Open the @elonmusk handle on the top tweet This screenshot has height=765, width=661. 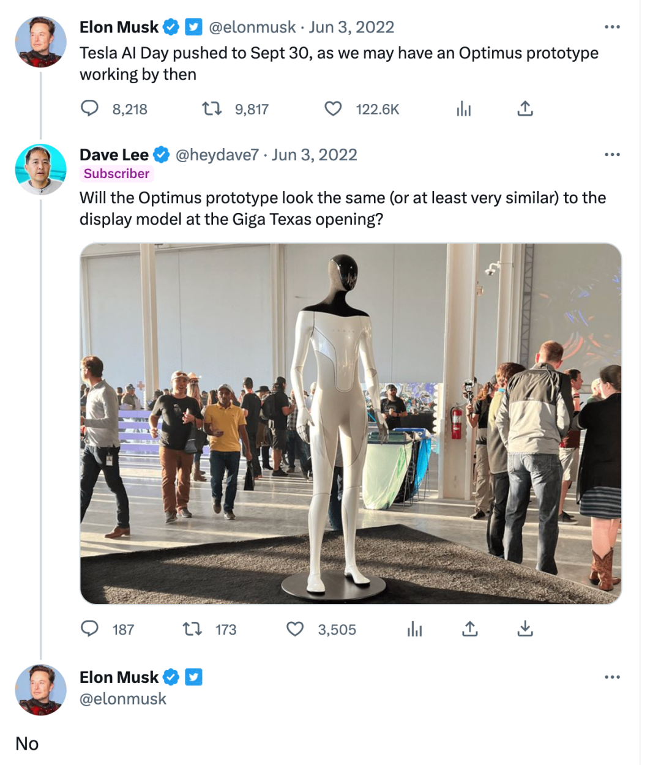(252, 27)
